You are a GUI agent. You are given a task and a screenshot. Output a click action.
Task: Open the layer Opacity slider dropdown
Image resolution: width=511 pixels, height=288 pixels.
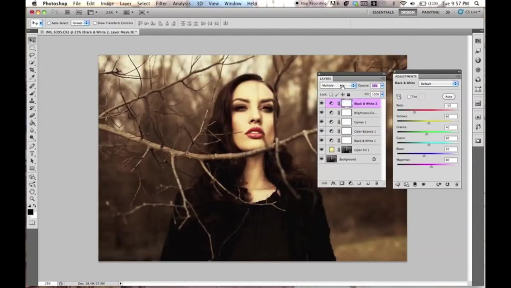tap(382, 86)
